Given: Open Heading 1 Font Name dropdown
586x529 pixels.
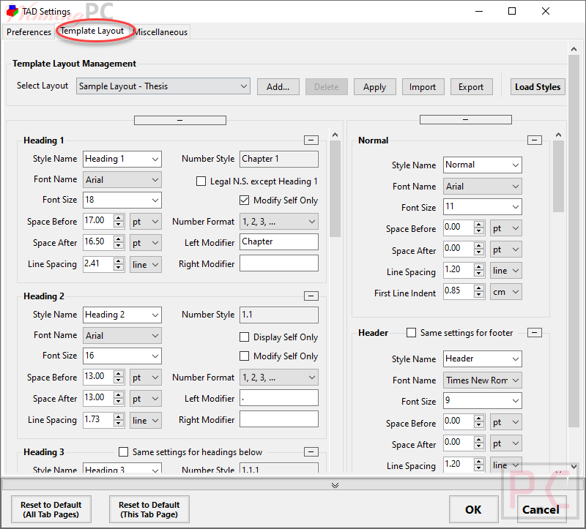Looking at the screenshot, I should tap(122, 179).
